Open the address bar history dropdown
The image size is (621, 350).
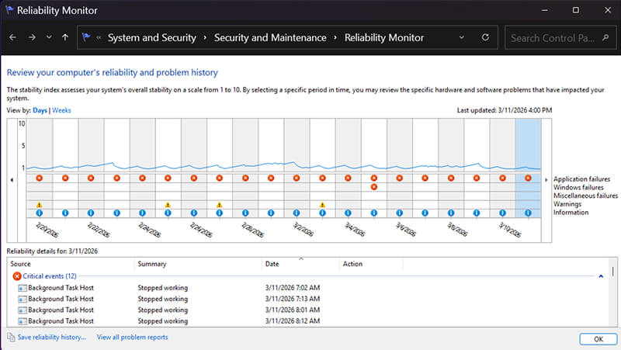point(461,37)
